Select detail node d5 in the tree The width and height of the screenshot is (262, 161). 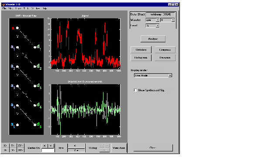click(x=35, y=125)
